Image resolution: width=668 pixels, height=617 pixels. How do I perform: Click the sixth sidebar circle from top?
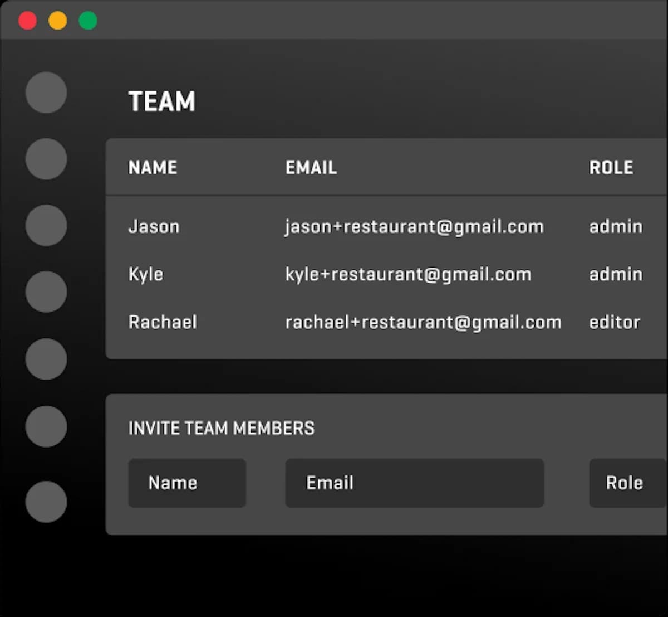pyautogui.click(x=46, y=426)
